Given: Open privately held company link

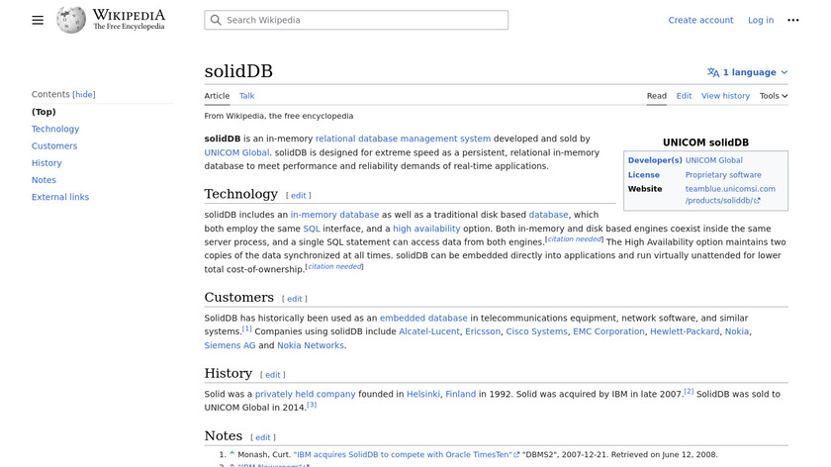Looking at the screenshot, I should coord(306,394).
